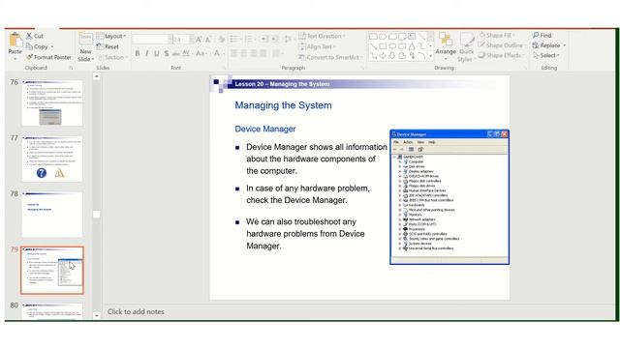
Task: Open the Copy dropdown arrow
Action: click(51, 47)
